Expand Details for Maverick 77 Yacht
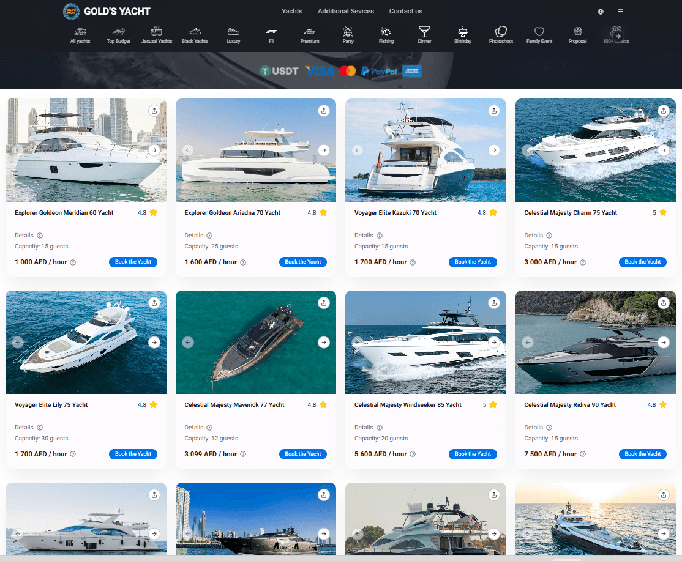This screenshot has height=561, width=682. (x=198, y=428)
